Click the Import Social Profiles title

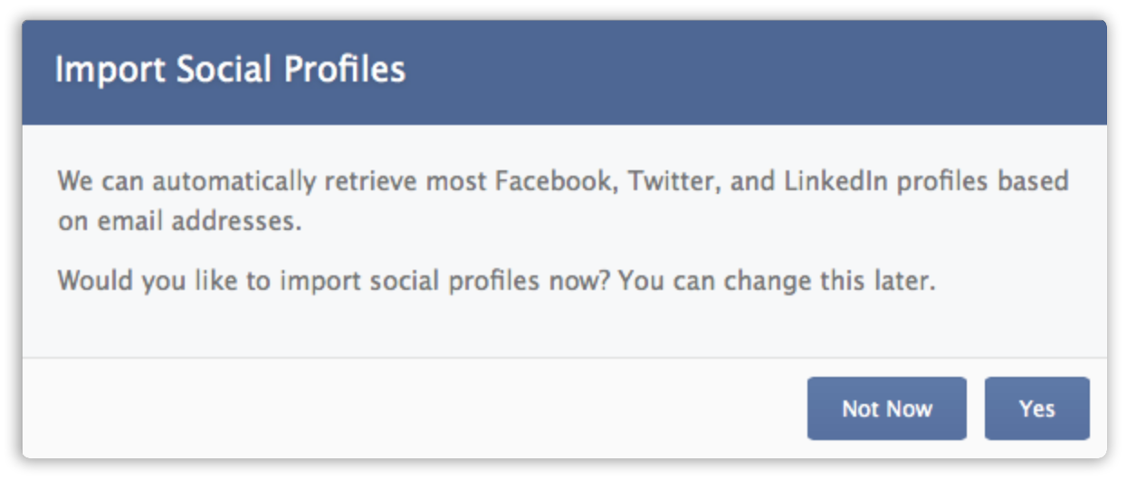click(230, 70)
